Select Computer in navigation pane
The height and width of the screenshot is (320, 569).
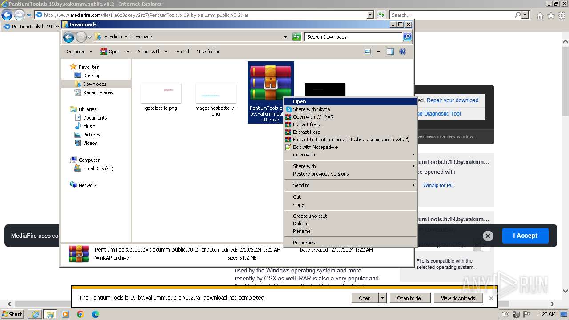tap(89, 160)
